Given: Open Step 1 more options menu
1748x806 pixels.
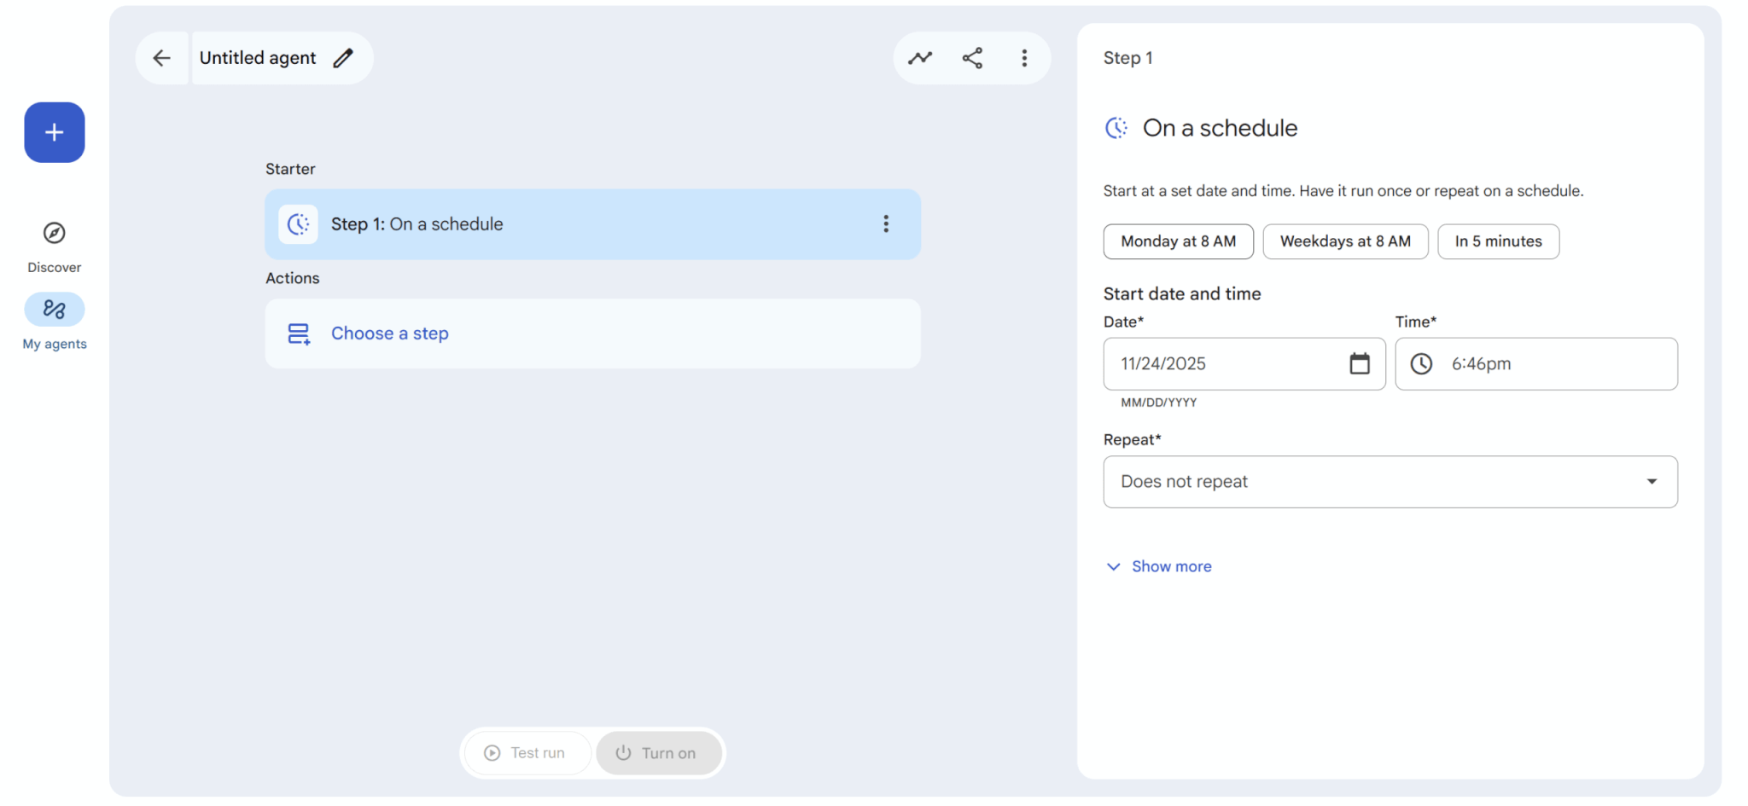Looking at the screenshot, I should 886,223.
